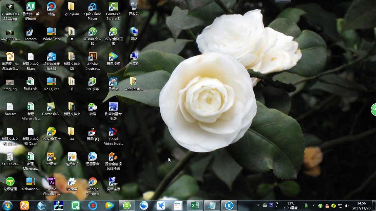This screenshot has height=211, width=376.
Task: Open the input method help icon
Action: 271,205
